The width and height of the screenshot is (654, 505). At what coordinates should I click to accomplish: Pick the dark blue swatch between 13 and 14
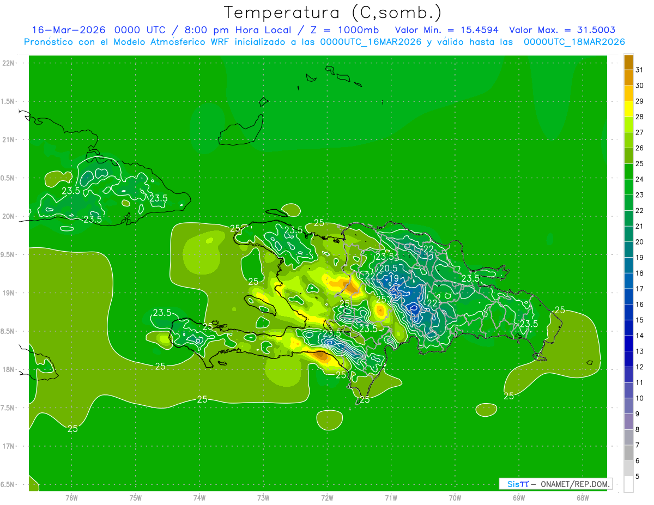628,343
